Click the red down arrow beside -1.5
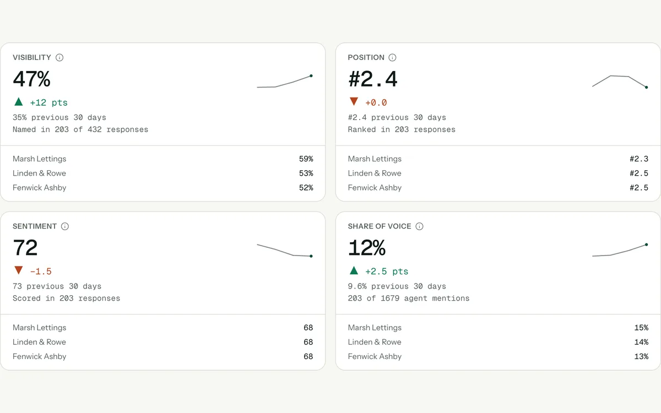 coord(19,270)
